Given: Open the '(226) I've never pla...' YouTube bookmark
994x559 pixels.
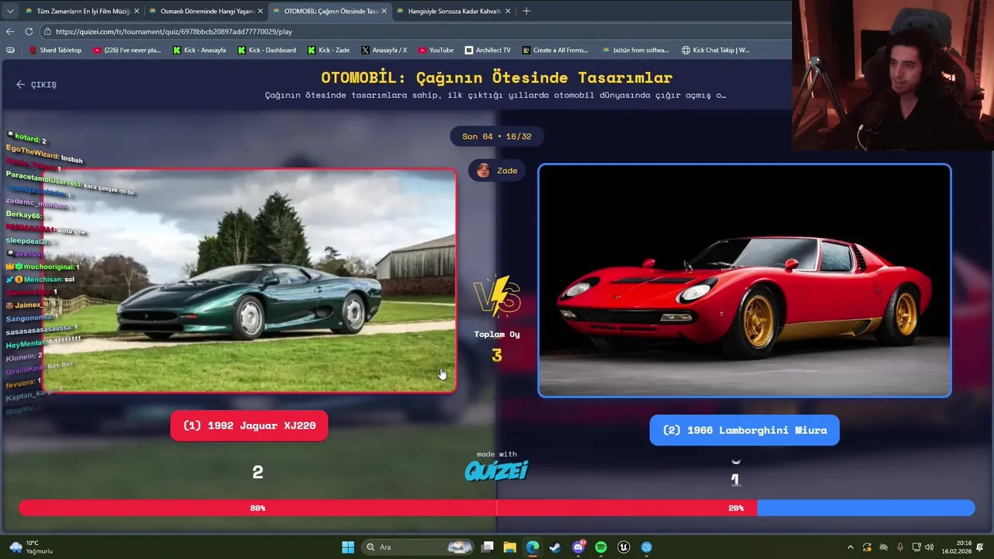Looking at the screenshot, I should click(x=127, y=50).
